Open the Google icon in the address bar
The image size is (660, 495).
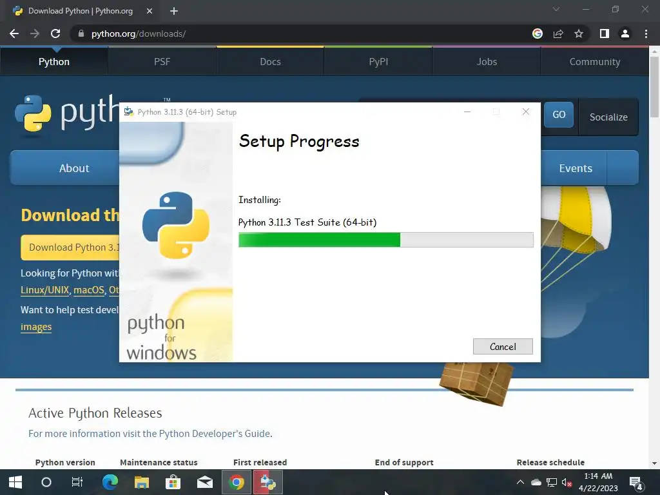click(538, 34)
